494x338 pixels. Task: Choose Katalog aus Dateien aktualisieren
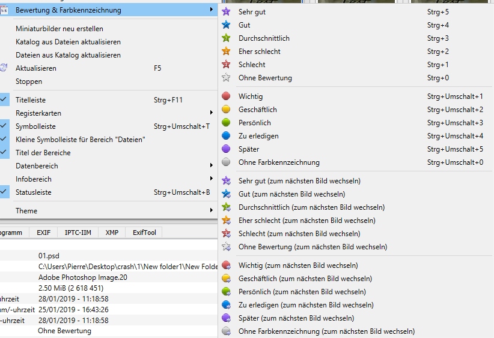pos(68,42)
